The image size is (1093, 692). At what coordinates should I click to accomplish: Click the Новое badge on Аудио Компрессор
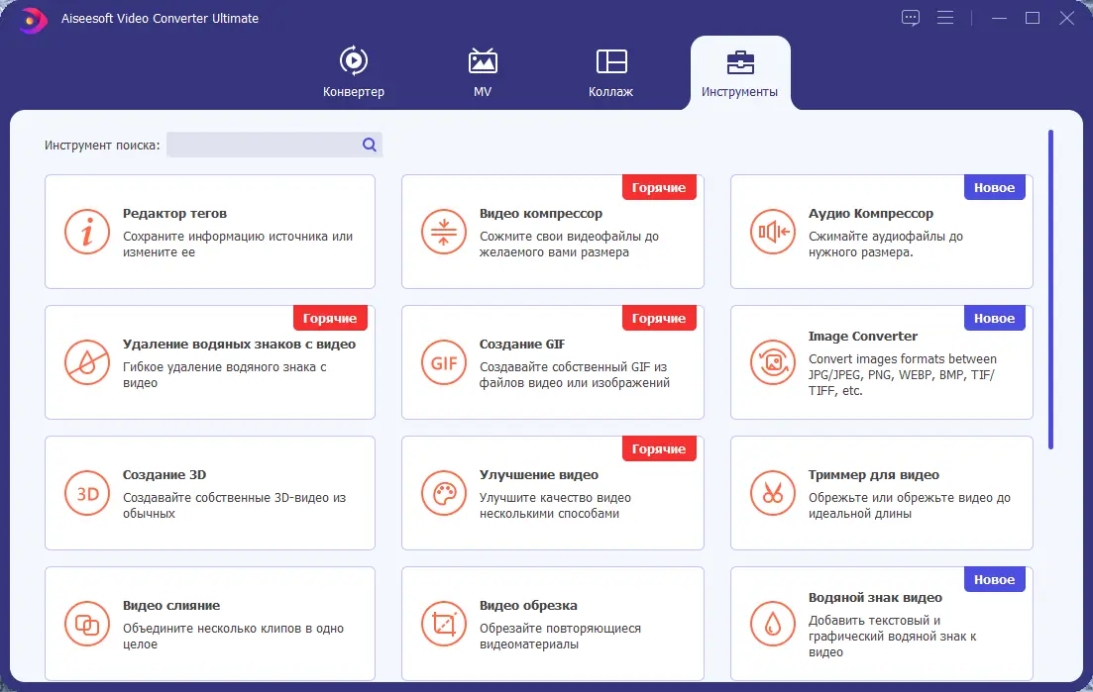(x=995, y=187)
